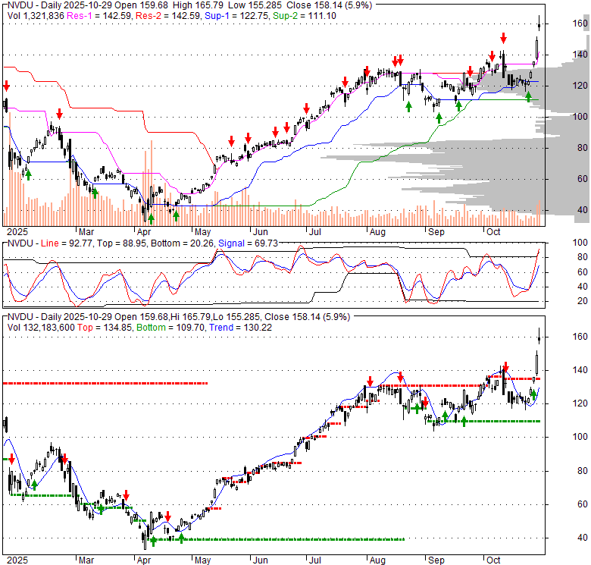Click the "Jul" month label under bottom chart
This screenshot has height=565, width=591.
[x=314, y=560]
